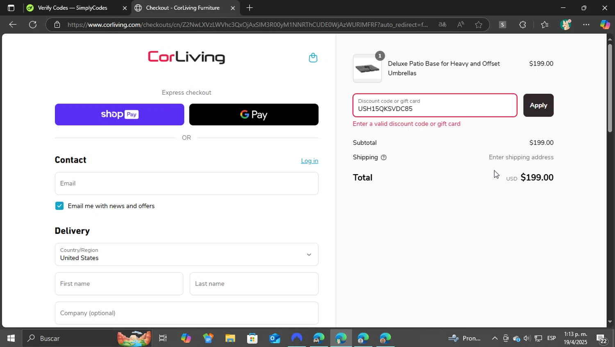Focus the Email input field

pyautogui.click(x=187, y=184)
